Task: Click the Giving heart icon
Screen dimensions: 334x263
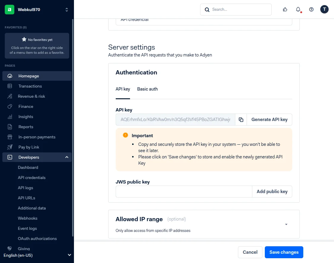Action: 9,248
